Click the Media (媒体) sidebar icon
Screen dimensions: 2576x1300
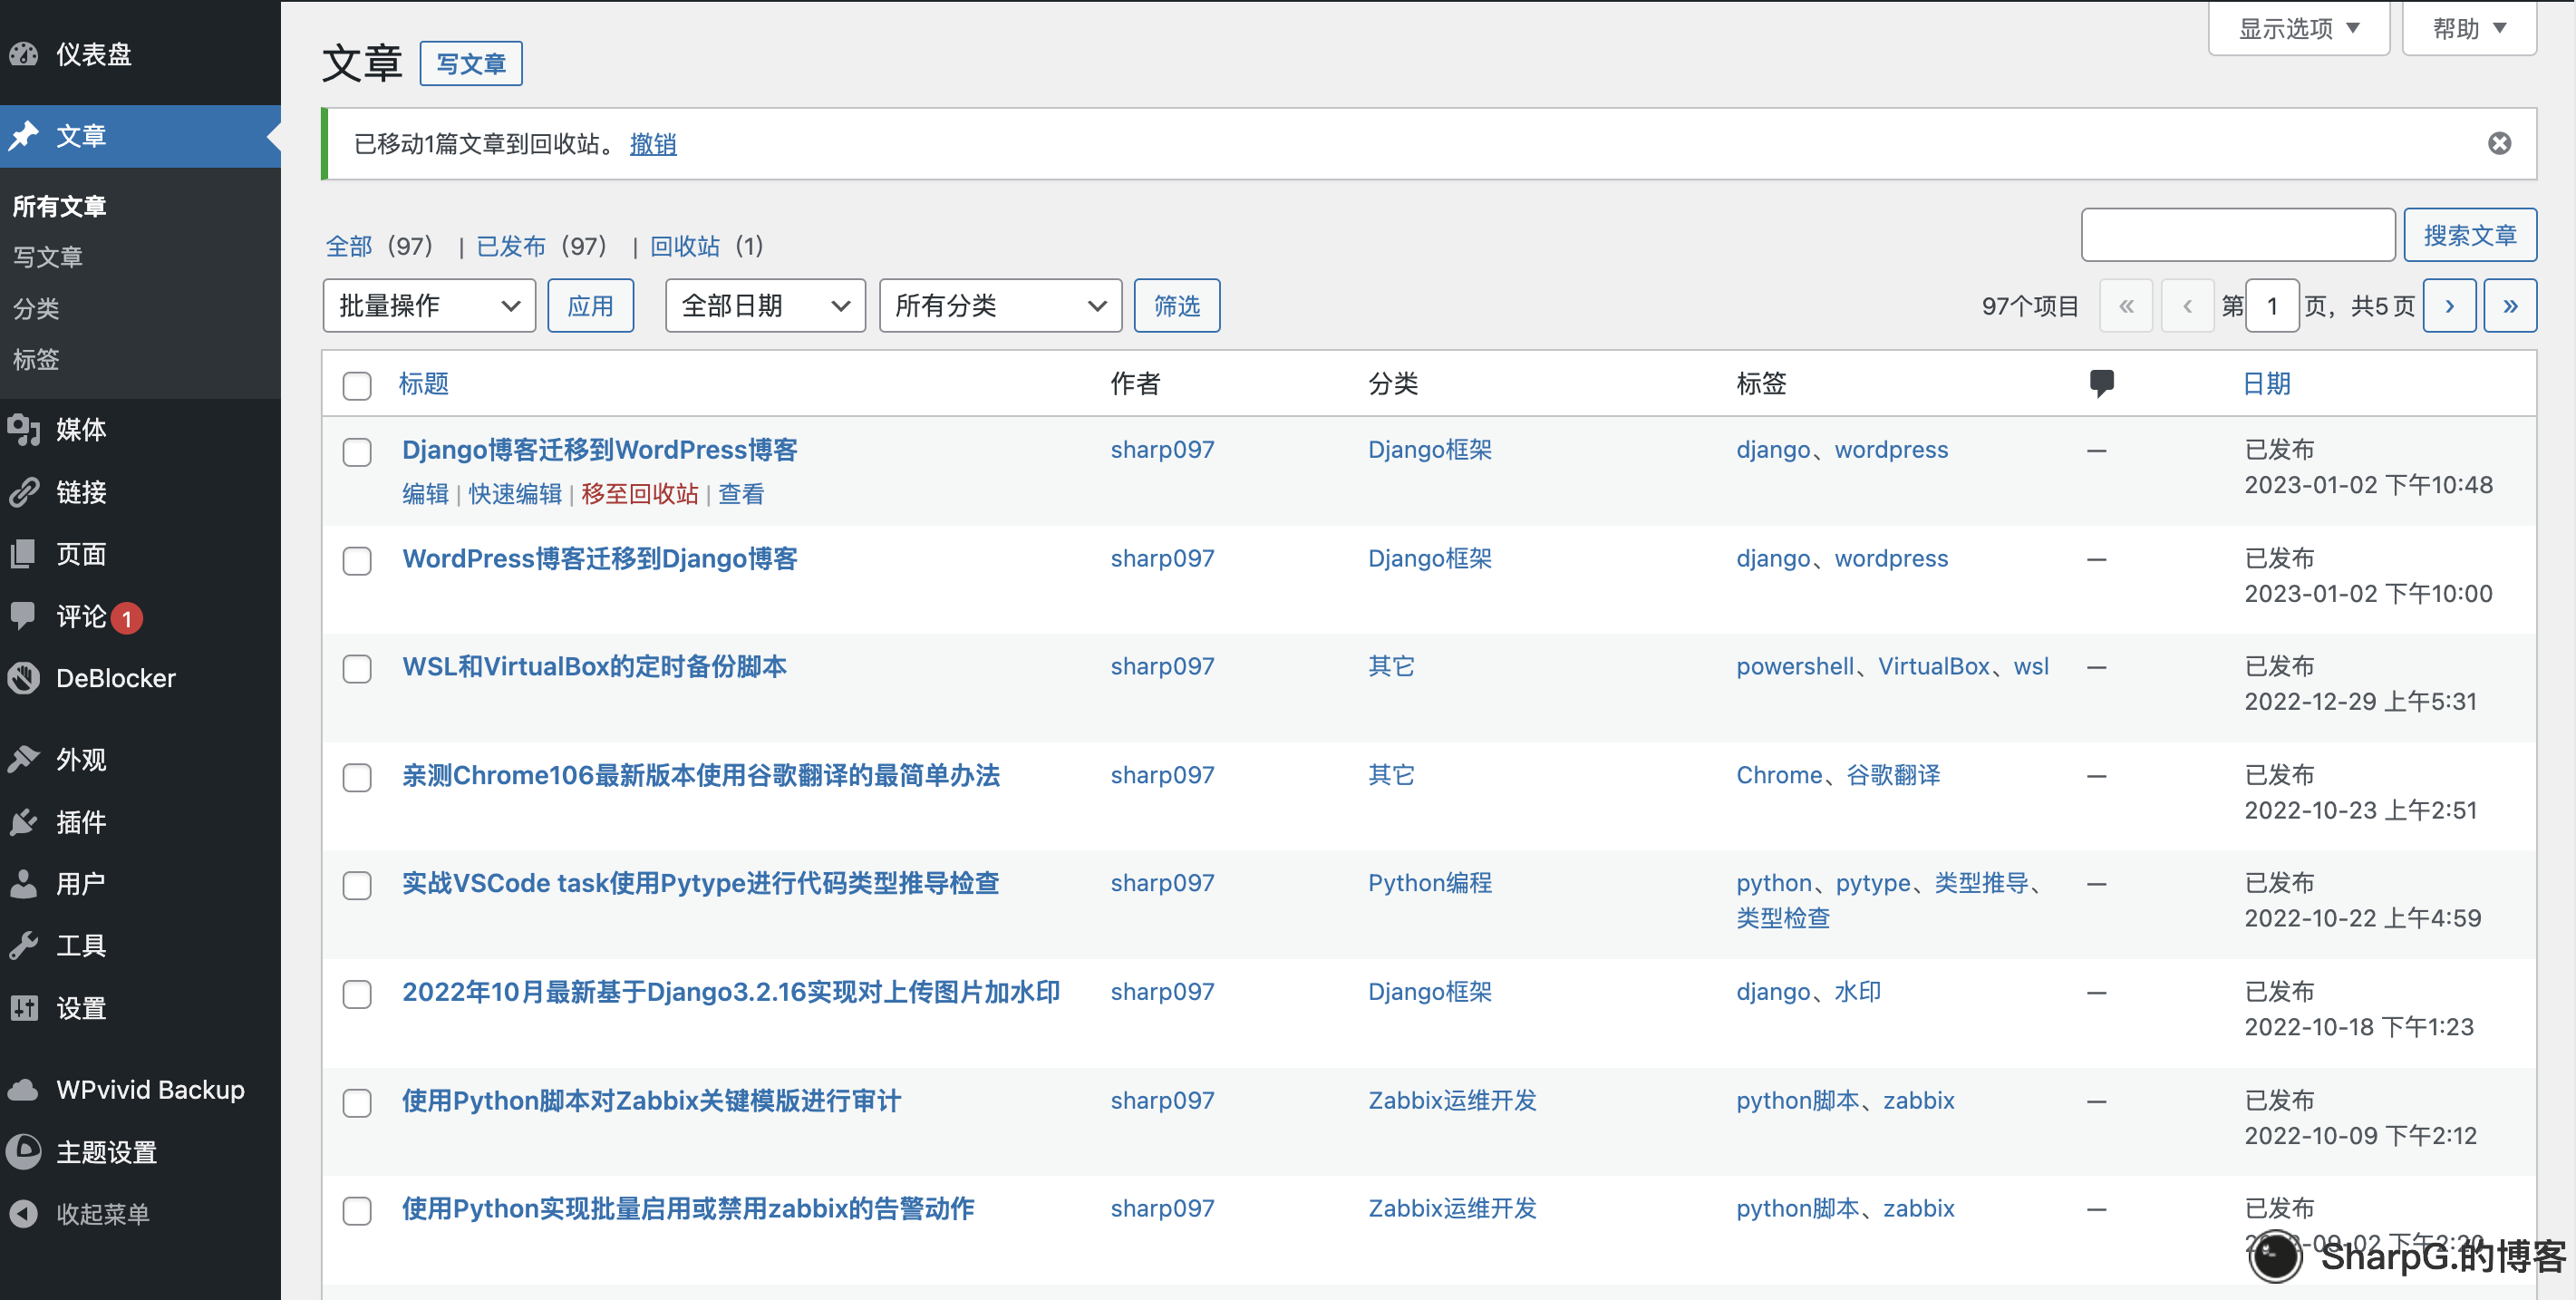(24, 430)
